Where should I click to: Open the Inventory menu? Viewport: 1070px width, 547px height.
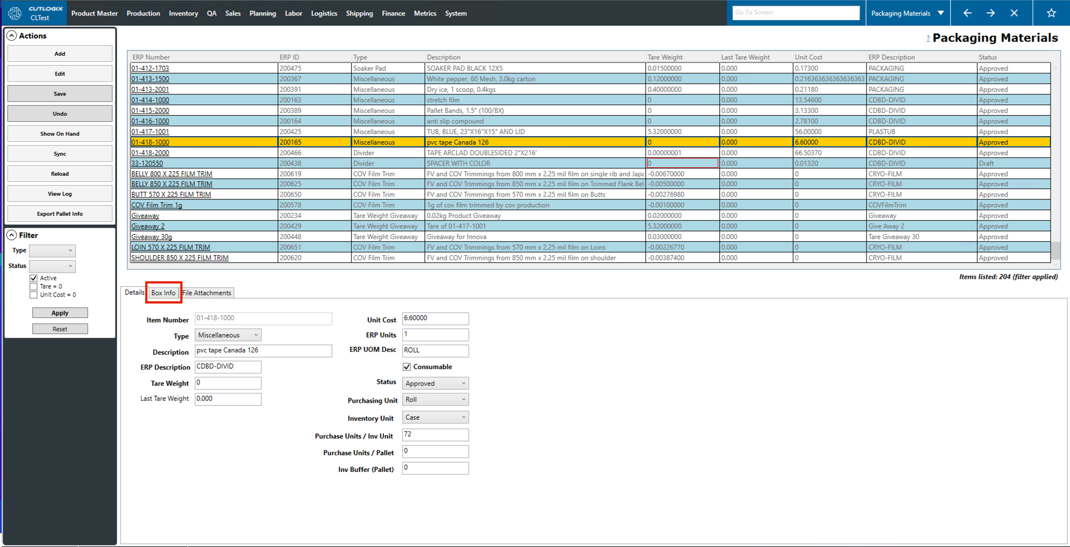183,13
